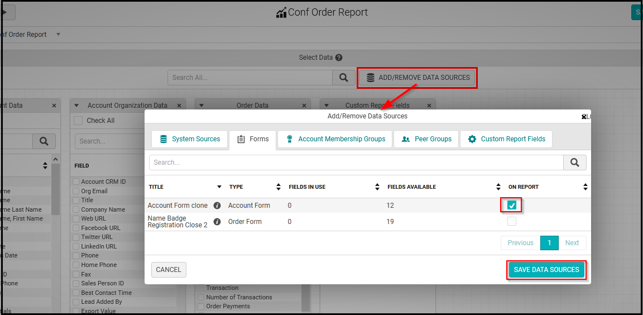
Task: Click the info icon beside Account Form clone
Action: coord(217,206)
